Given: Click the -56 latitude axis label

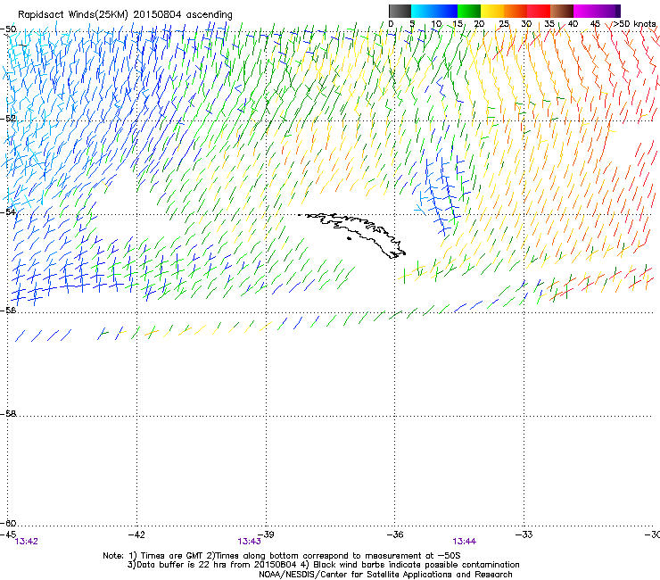Looking at the screenshot, I should click(8, 310).
